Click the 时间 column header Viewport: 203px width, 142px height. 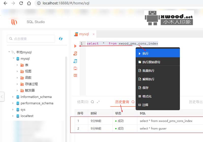94,113
